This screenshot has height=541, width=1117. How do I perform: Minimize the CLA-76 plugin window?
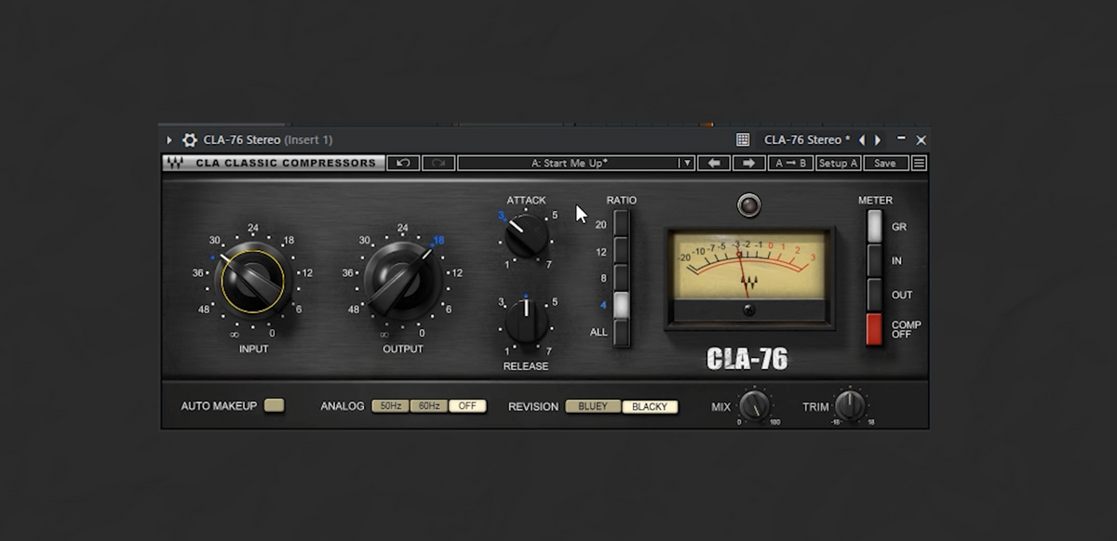click(x=901, y=139)
